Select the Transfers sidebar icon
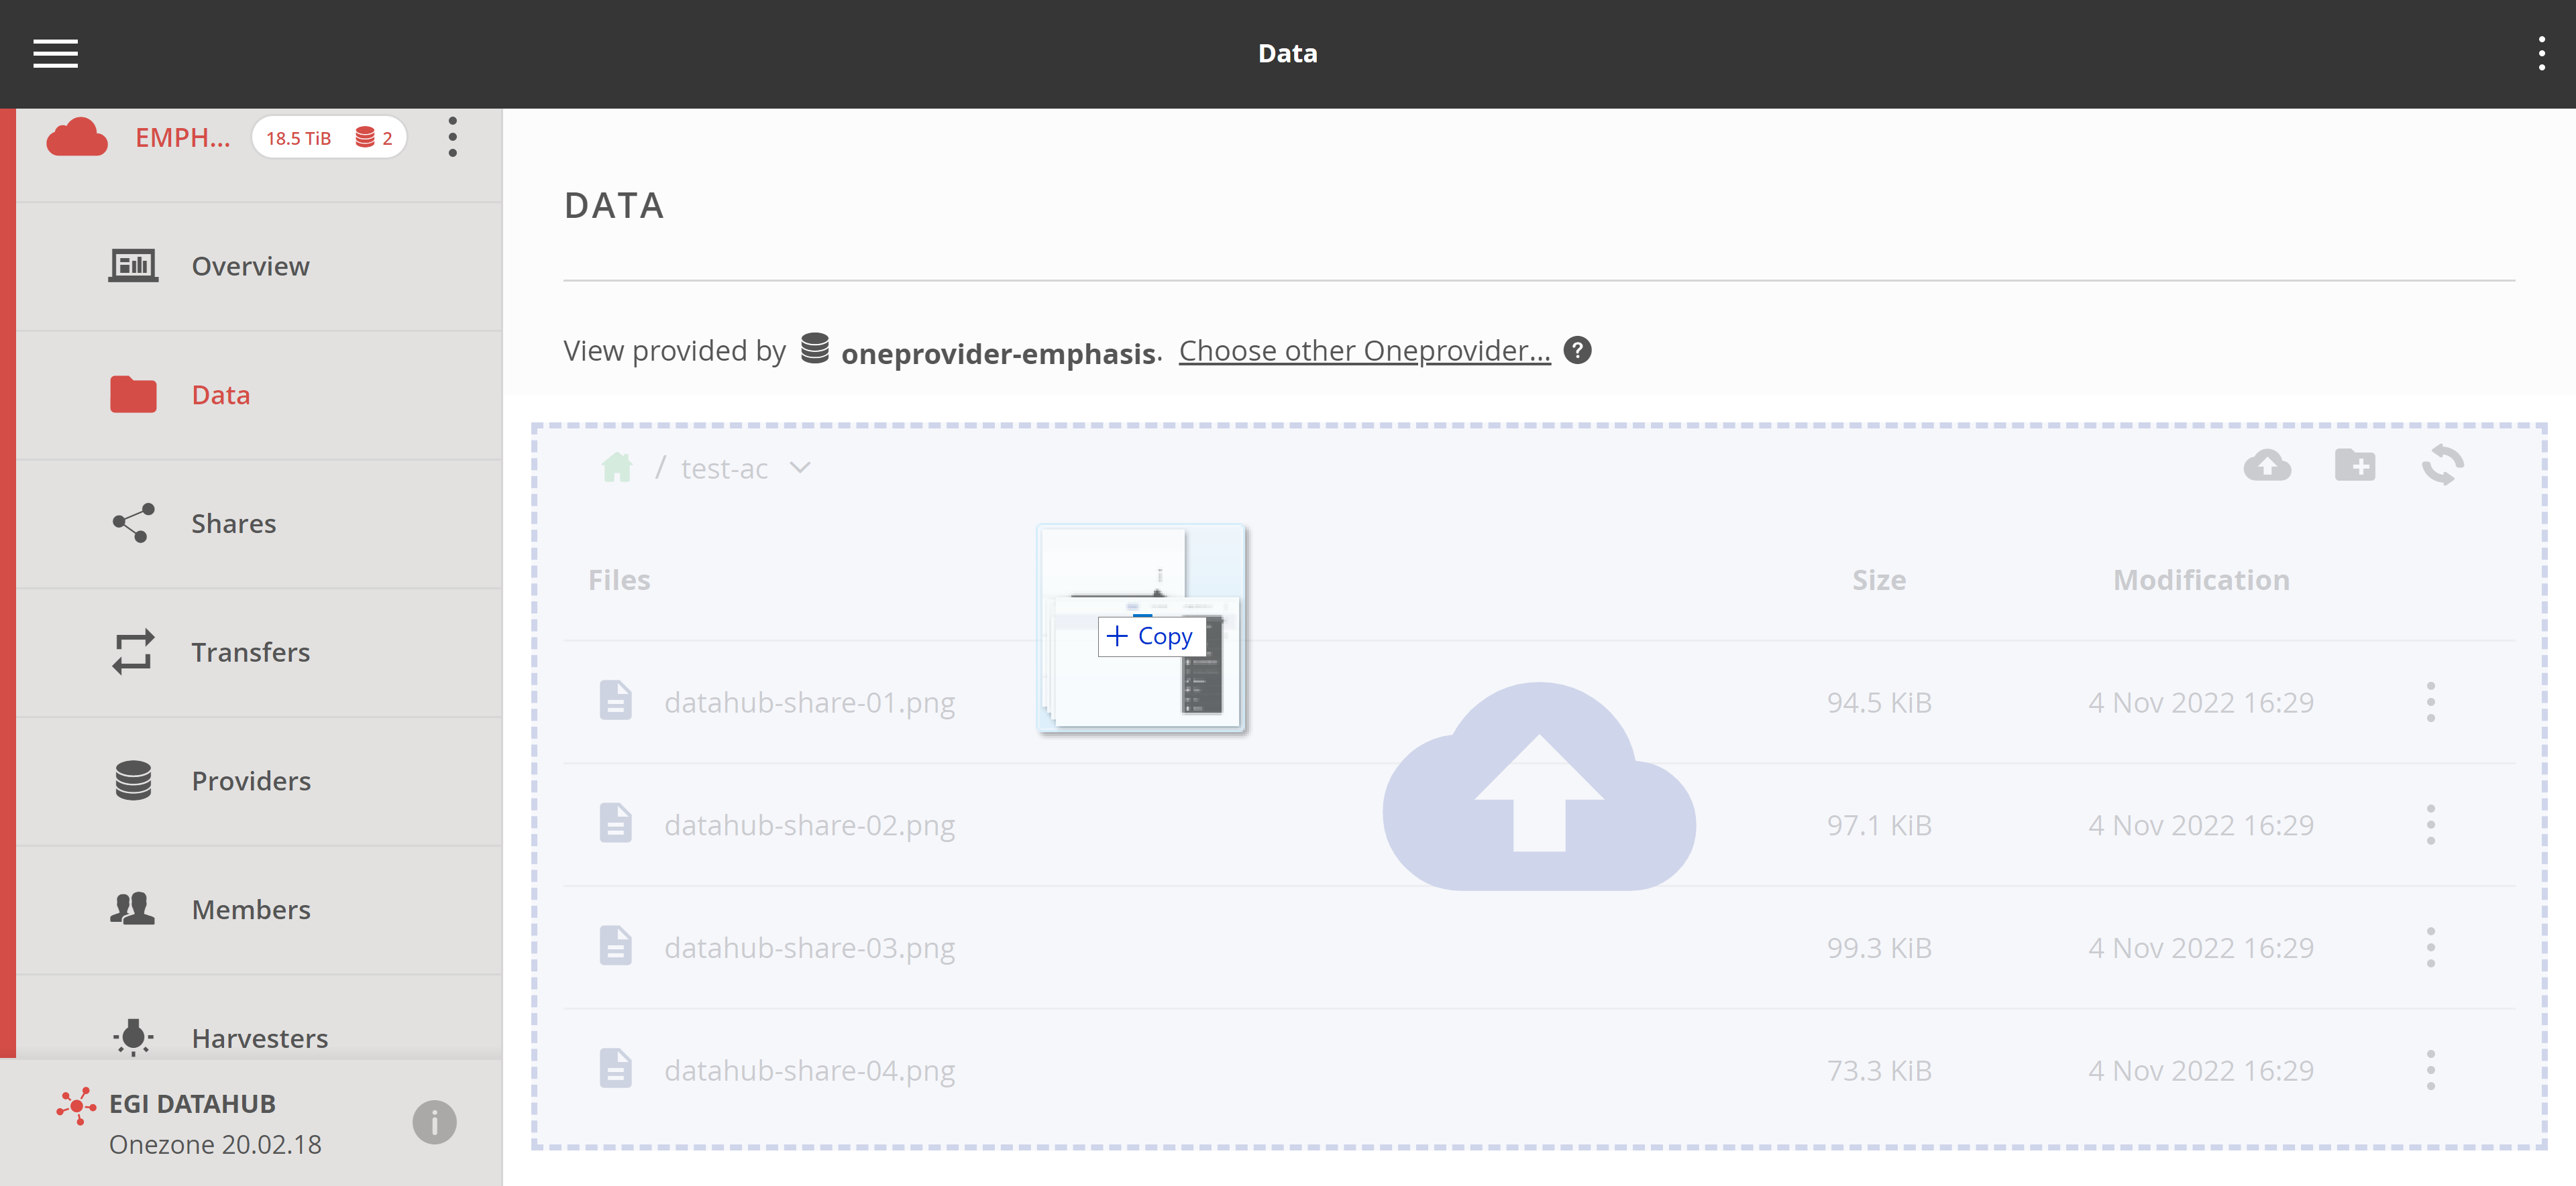Viewport: 2576px width, 1186px height. coord(132,652)
